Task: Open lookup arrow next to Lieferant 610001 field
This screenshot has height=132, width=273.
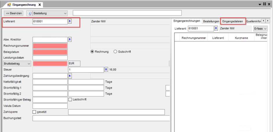Action: pyautogui.click(x=70, y=21)
